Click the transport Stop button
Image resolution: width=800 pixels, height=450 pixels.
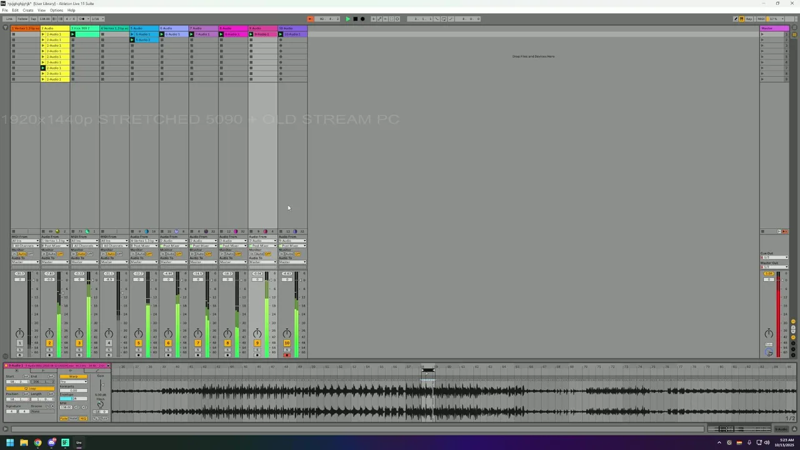click(x=355, y=19)
